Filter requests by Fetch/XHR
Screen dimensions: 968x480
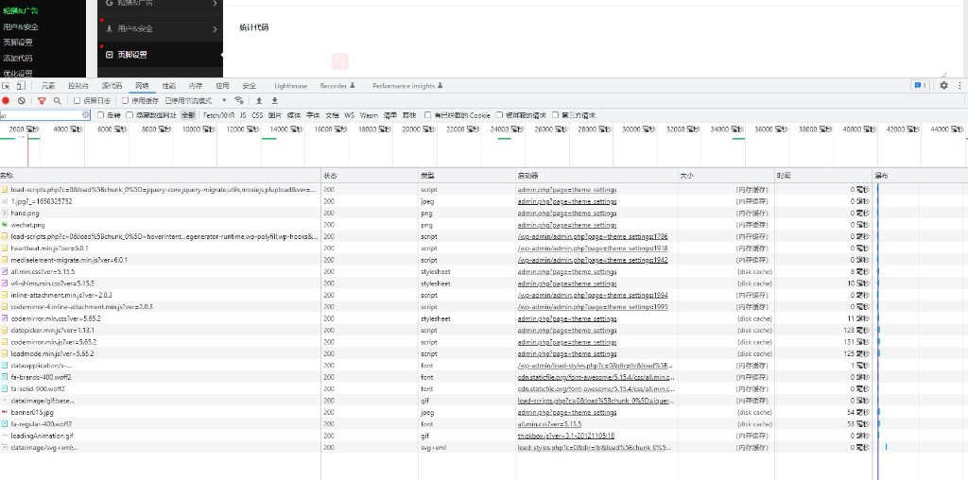click(219, 115)
